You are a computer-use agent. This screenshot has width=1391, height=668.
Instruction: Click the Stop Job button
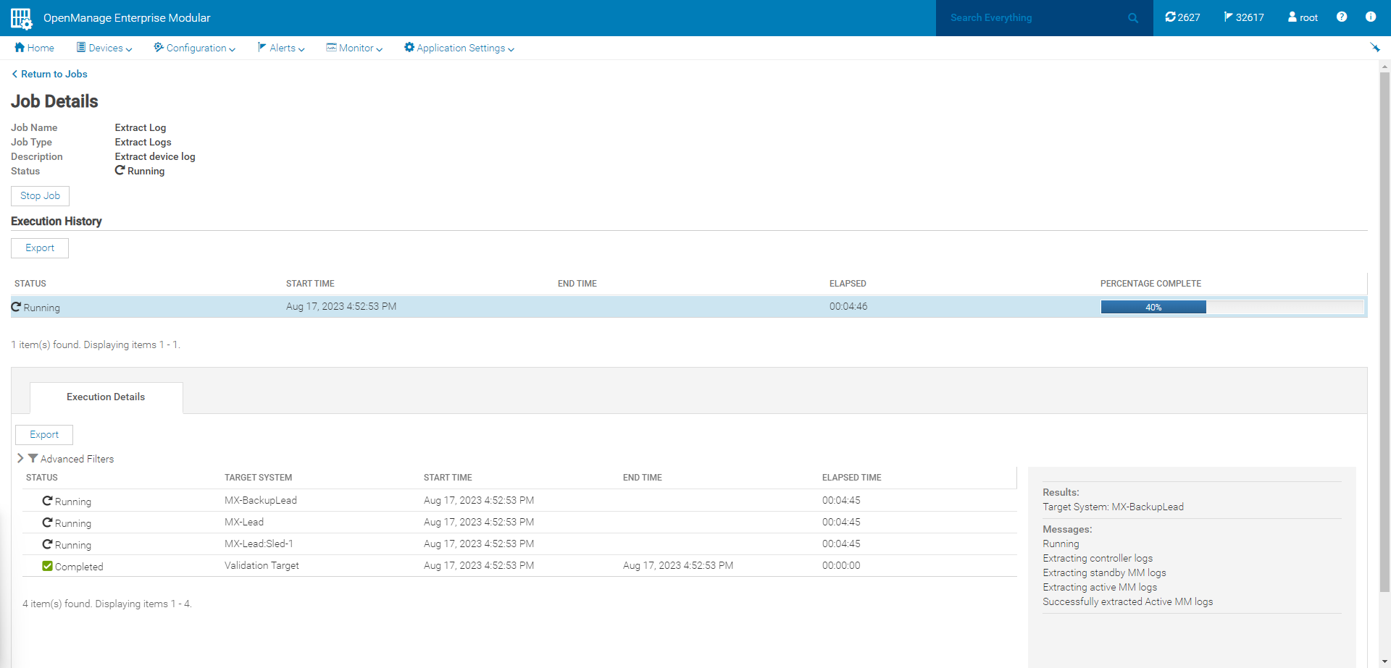point(40,195)
